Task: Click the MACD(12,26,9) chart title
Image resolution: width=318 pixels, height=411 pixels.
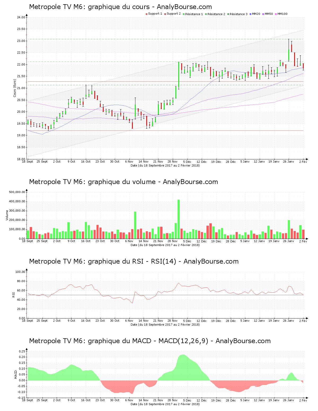Action: click(150, 341)
